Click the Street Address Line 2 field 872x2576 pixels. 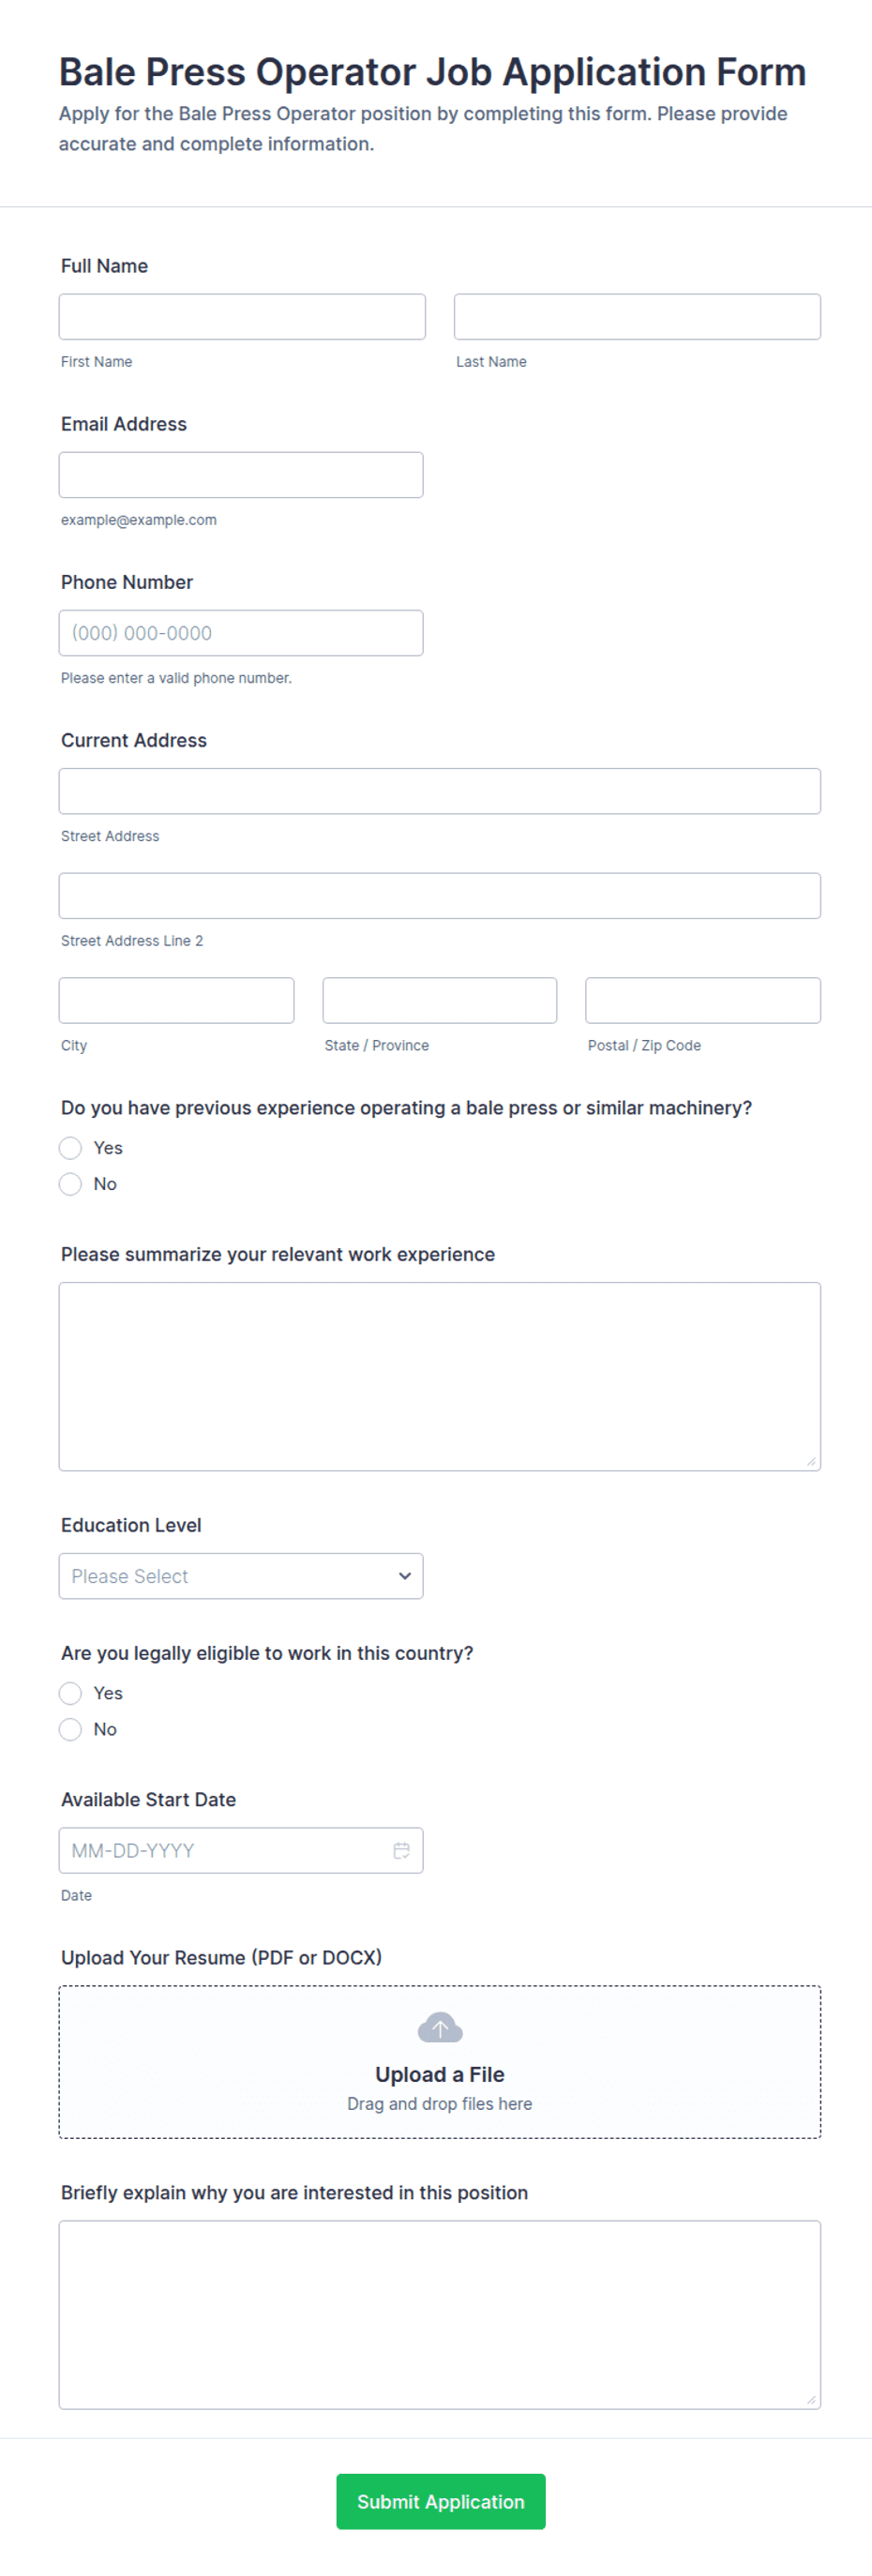(440, 895)
